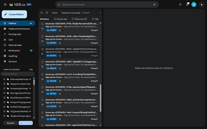207x129 pixels.
Task: Focus the Find my mailbox field
Action: 18,74
